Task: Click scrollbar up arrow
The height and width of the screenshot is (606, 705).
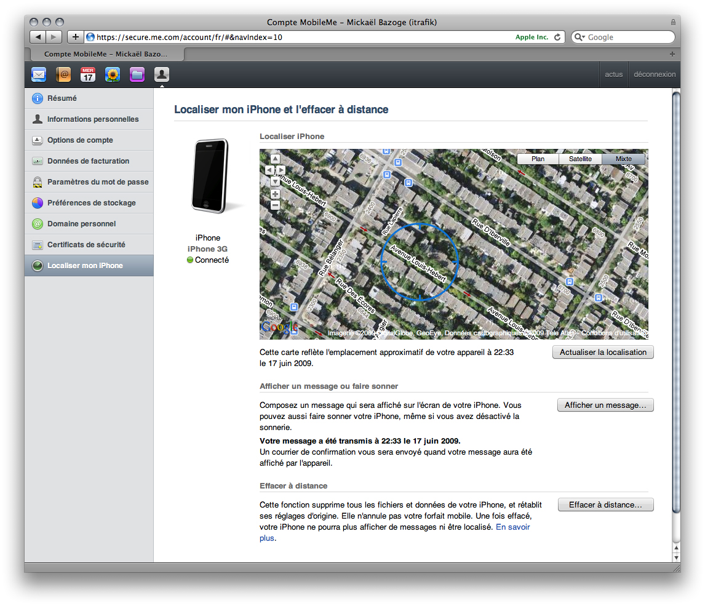Action: point(676,548)
